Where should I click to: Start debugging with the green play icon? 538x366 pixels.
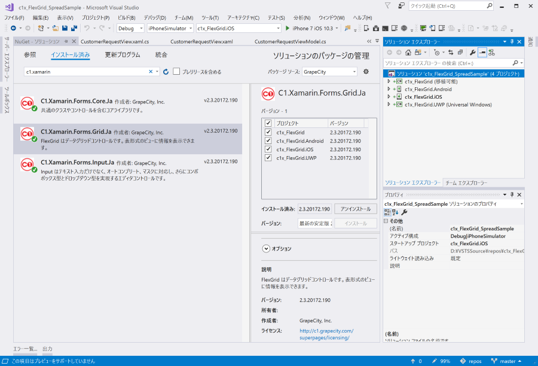[287, 28]
